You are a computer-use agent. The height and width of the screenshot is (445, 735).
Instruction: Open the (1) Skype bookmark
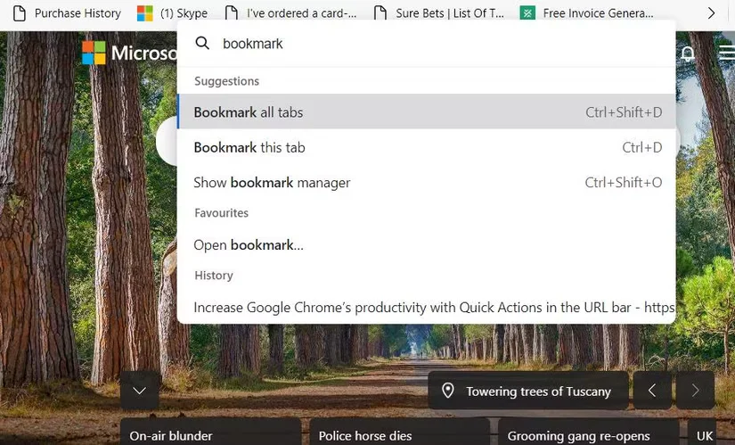pyautogui.click(x=172, y=13)
